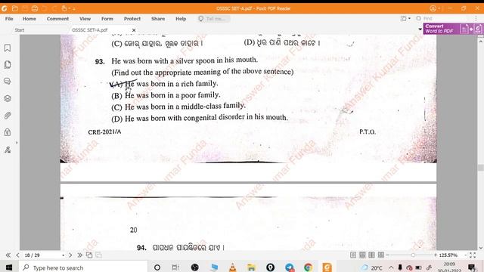The height and width of the screenshot is (272, 484).
Task: Click the zoom percentage 125.57% value
Action: (x=448, y=255)
